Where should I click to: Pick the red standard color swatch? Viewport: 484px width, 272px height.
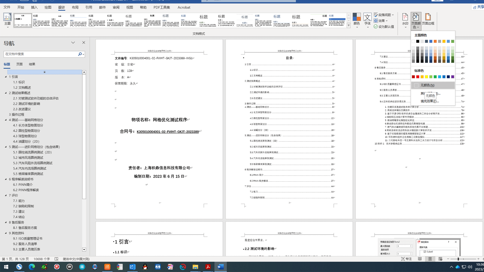[x=418, y=77]
